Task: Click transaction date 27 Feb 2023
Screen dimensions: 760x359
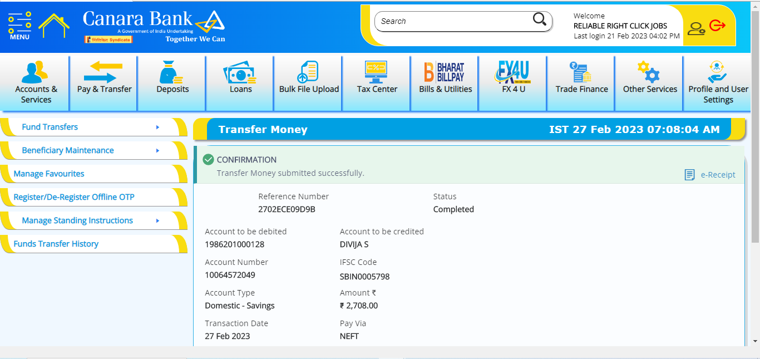Action: 227,336
